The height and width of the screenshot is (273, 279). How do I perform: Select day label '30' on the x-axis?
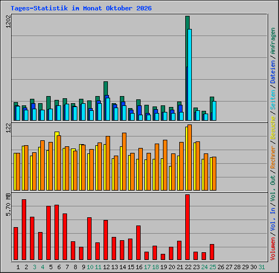coord(253,267)
